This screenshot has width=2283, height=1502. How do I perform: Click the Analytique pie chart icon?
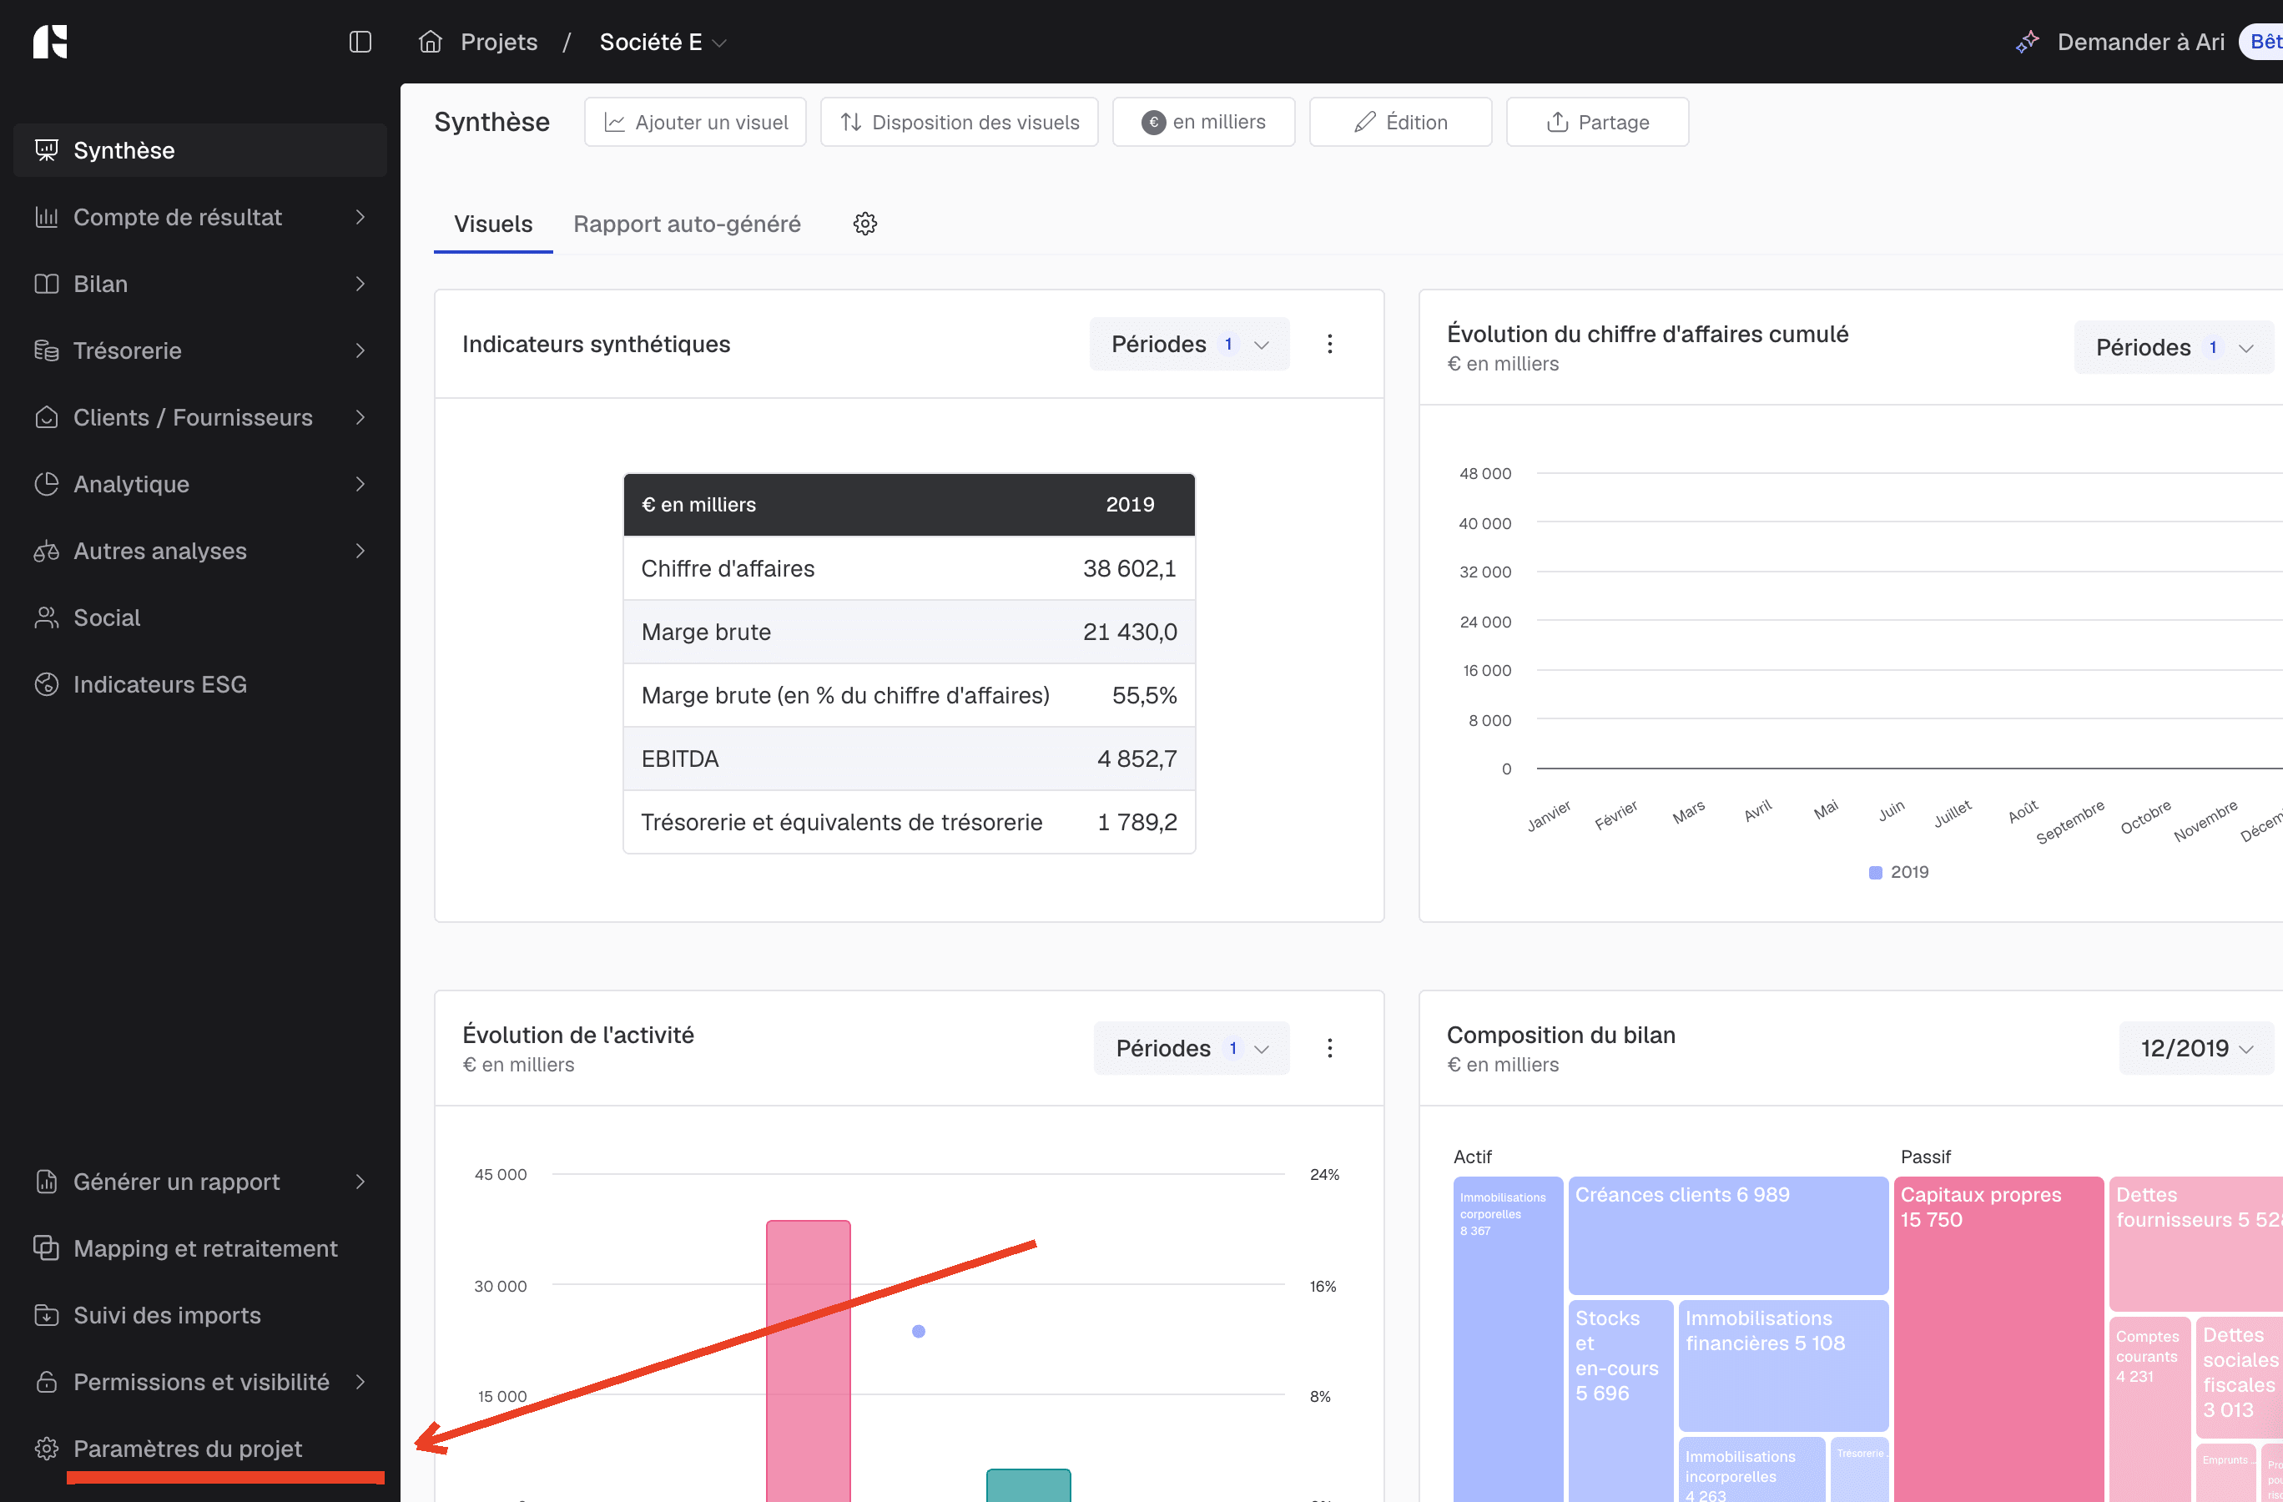pyautogui.click(x=46, y=484)
